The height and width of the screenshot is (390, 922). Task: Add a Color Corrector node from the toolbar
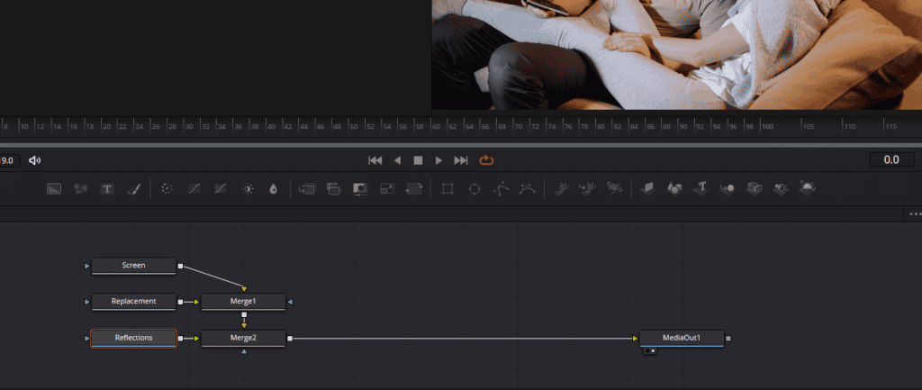pos(167,189)
